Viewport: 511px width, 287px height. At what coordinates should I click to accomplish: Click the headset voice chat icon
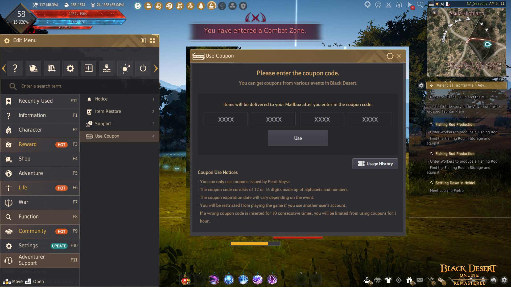tap(399, 5)
